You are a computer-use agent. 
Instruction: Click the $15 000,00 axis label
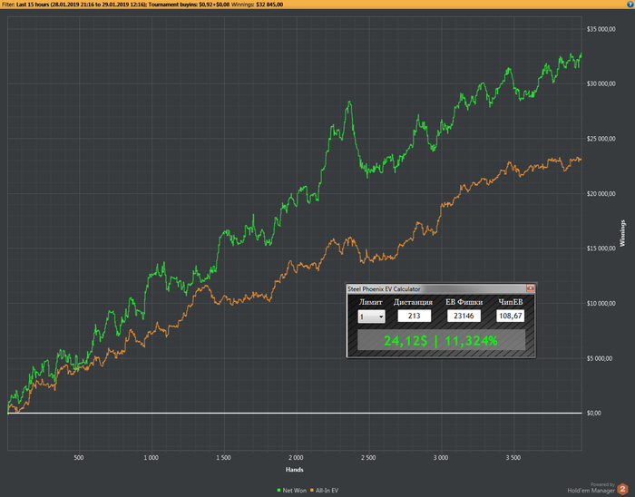click(x=601, y=248)
